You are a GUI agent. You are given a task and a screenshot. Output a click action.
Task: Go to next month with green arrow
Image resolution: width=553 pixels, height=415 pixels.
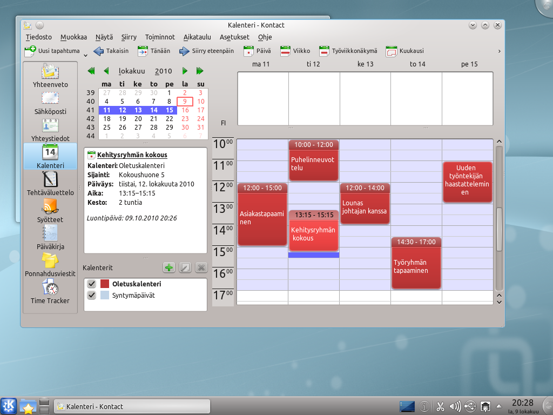click(185, 71)
